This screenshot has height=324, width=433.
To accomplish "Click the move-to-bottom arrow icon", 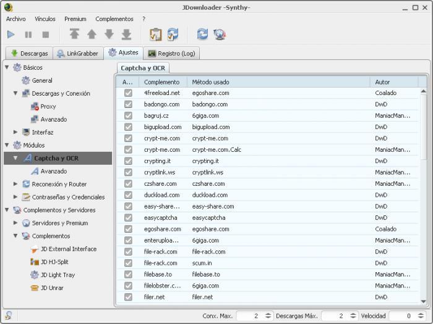I will click(126, 35).
